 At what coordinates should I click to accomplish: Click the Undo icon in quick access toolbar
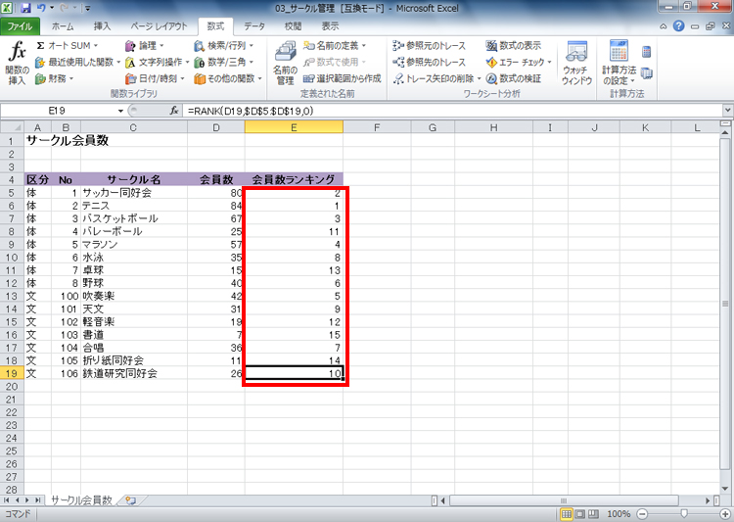click(x=41, y=8)
